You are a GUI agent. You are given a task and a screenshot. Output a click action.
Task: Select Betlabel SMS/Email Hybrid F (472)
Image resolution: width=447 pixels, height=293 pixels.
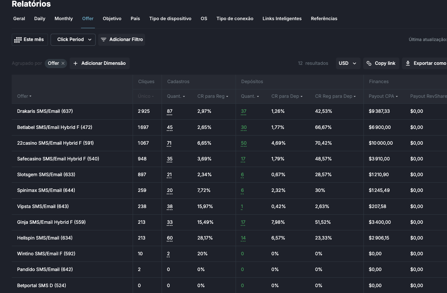[x=55, y=127]
